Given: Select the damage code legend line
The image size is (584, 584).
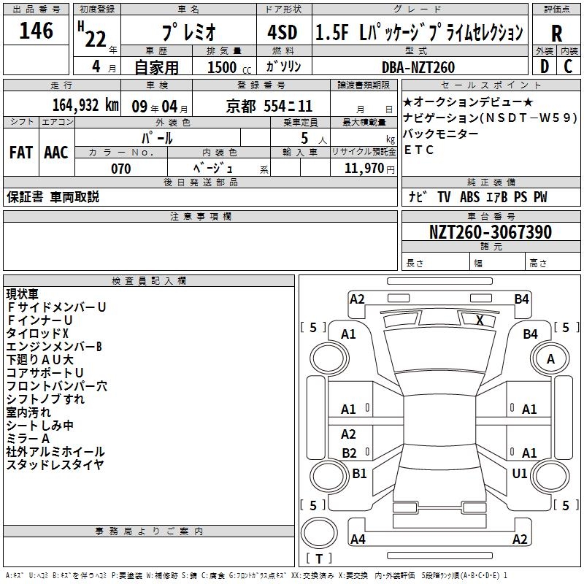Looking at the screenshot, I should 256,576.
